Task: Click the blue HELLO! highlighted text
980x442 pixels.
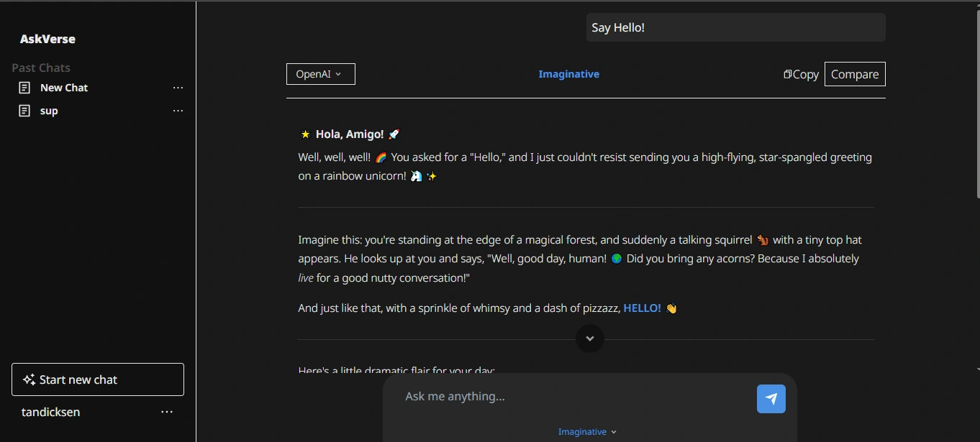Action: pos(642,308)
